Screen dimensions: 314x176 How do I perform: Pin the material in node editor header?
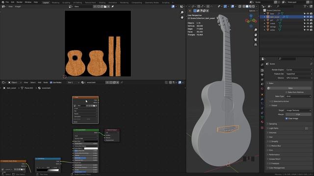(122, 83)
